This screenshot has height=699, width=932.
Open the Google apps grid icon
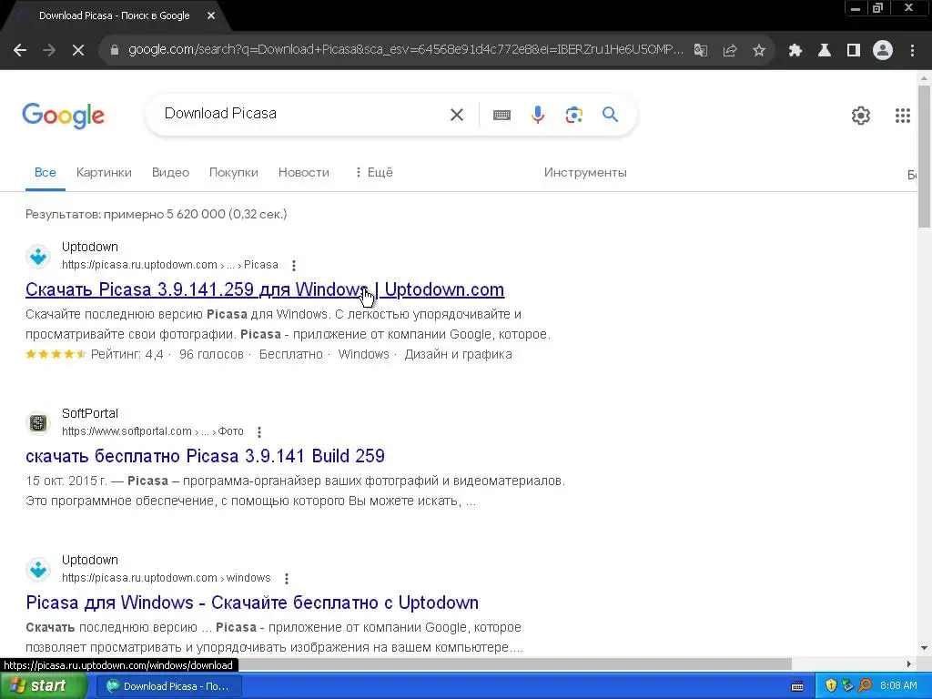point(903,116)
